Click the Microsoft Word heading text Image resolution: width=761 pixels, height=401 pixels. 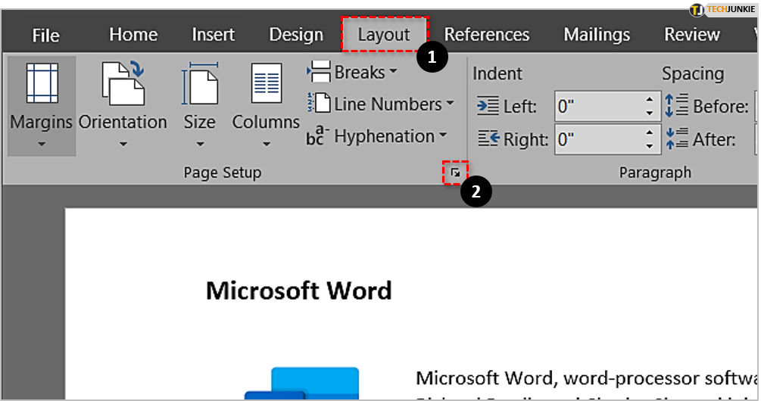(x=298, y=291)
